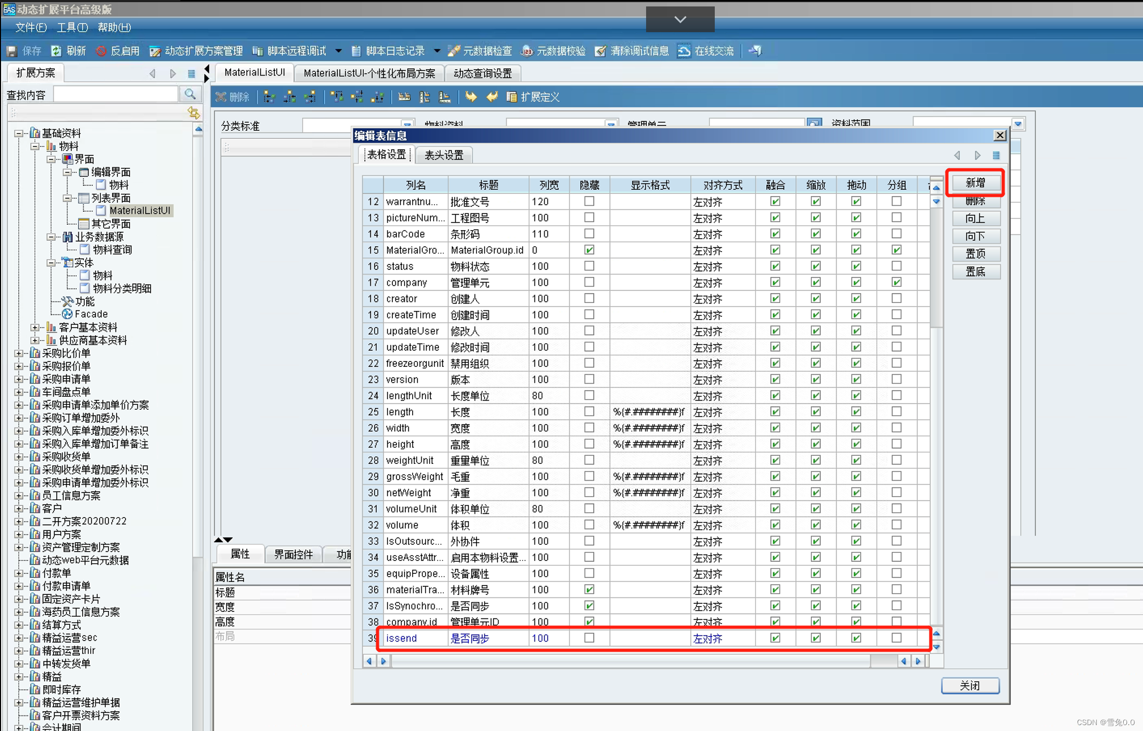Click the 扩展定义 icon in designer toolbar

coord(511,97)
